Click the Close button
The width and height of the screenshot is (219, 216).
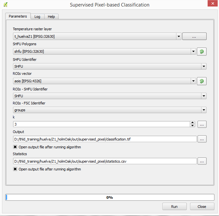[202, 206]
